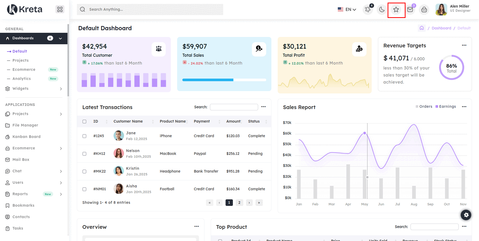Select the checkbox for row #MK22
Image resolution: width=479 pixels, height=241 pixels.
[x=84, y=172]
